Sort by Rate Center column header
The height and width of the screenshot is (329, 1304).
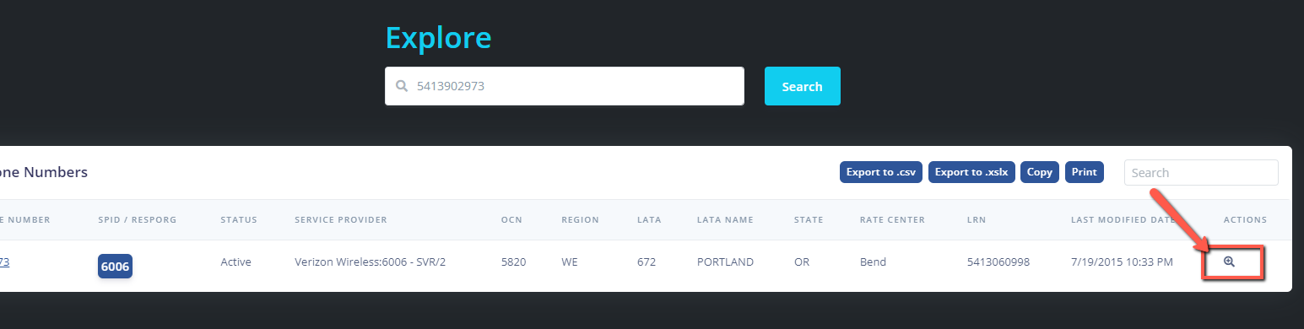892,219
